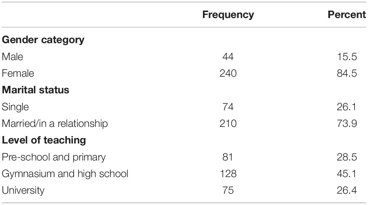368x205 pixels.
Task: Click the percent value 73.9
Action: tap(347, 123)
